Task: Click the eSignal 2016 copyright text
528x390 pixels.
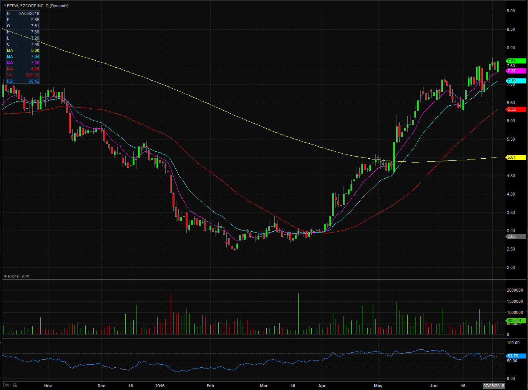Action: [17, 276]
